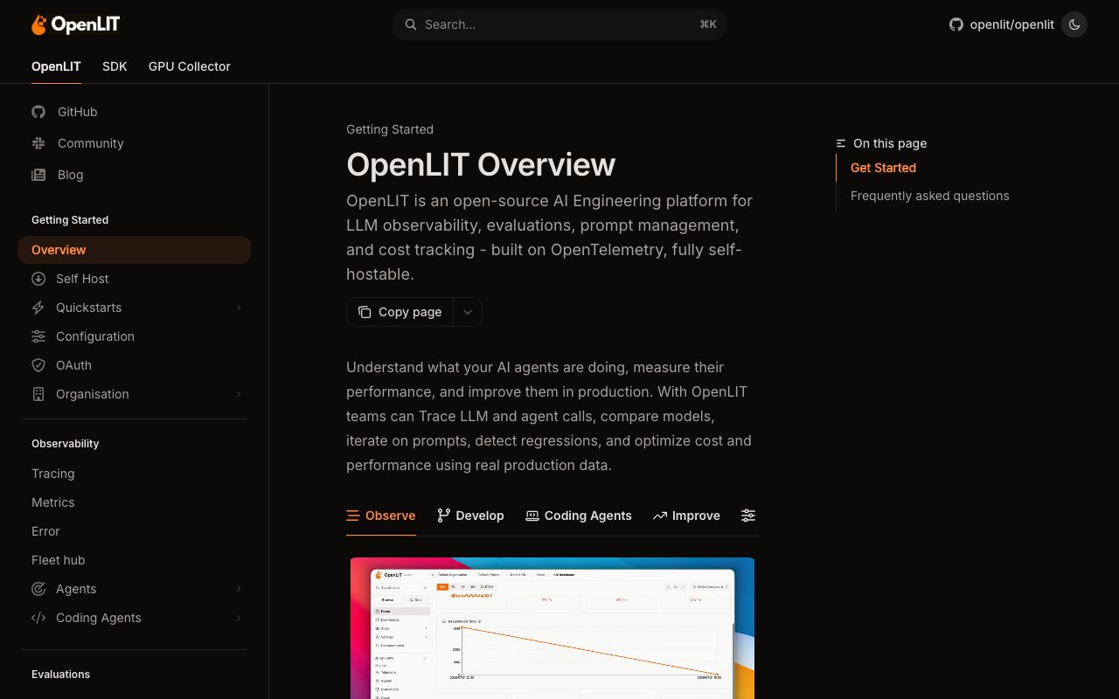
Task: Click the On this page list icon
Action: click(841, 143)
